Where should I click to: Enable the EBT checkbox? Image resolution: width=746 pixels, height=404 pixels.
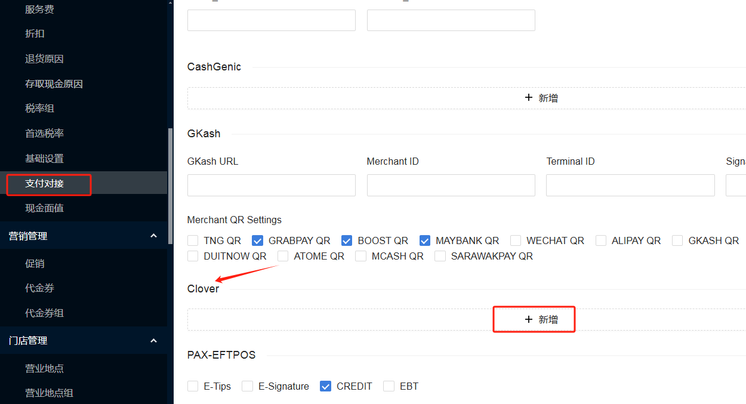click(389, 386)
